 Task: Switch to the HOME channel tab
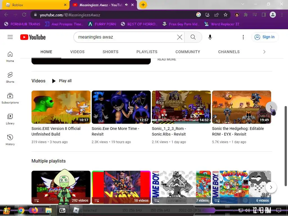coord(46,52)
